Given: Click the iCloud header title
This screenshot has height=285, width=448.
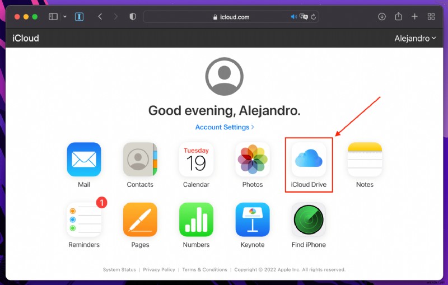Looking at the screenshot, I should click(26, 38).
